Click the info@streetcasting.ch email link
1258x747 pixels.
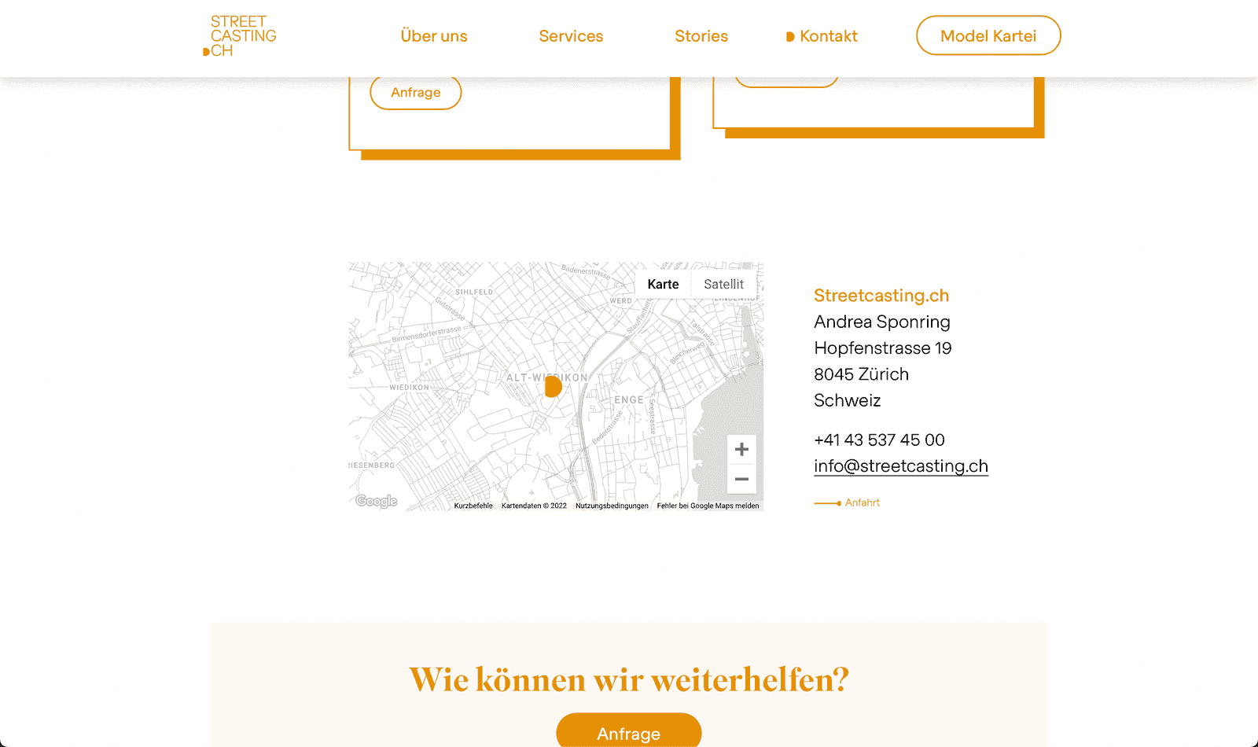[901, 466]
